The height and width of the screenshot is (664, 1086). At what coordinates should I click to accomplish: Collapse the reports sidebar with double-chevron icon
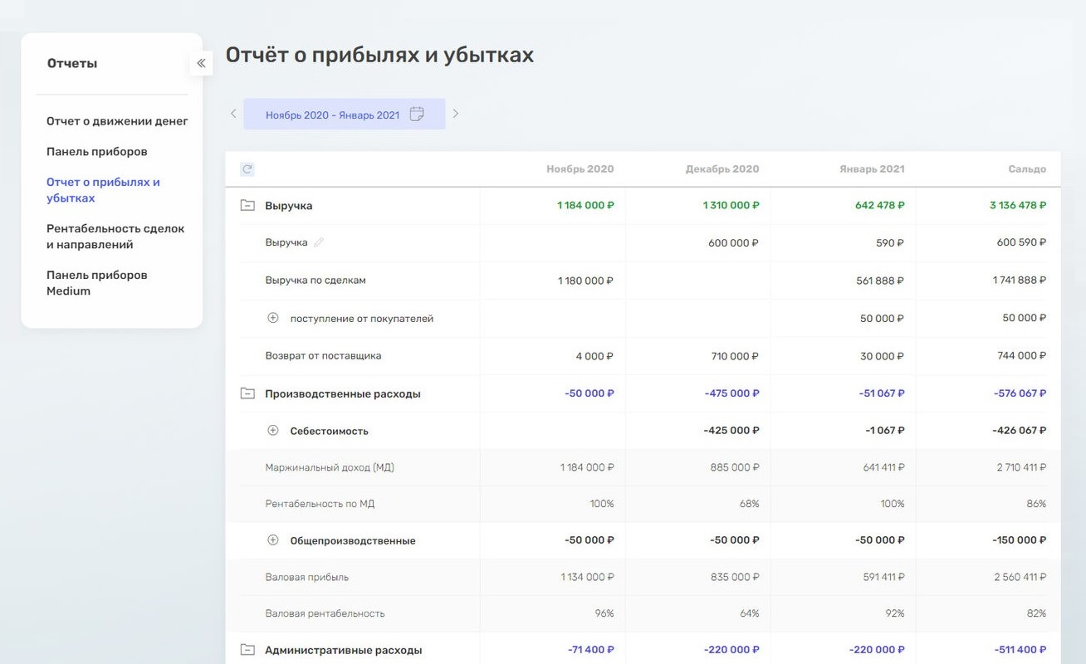(201, 63)
